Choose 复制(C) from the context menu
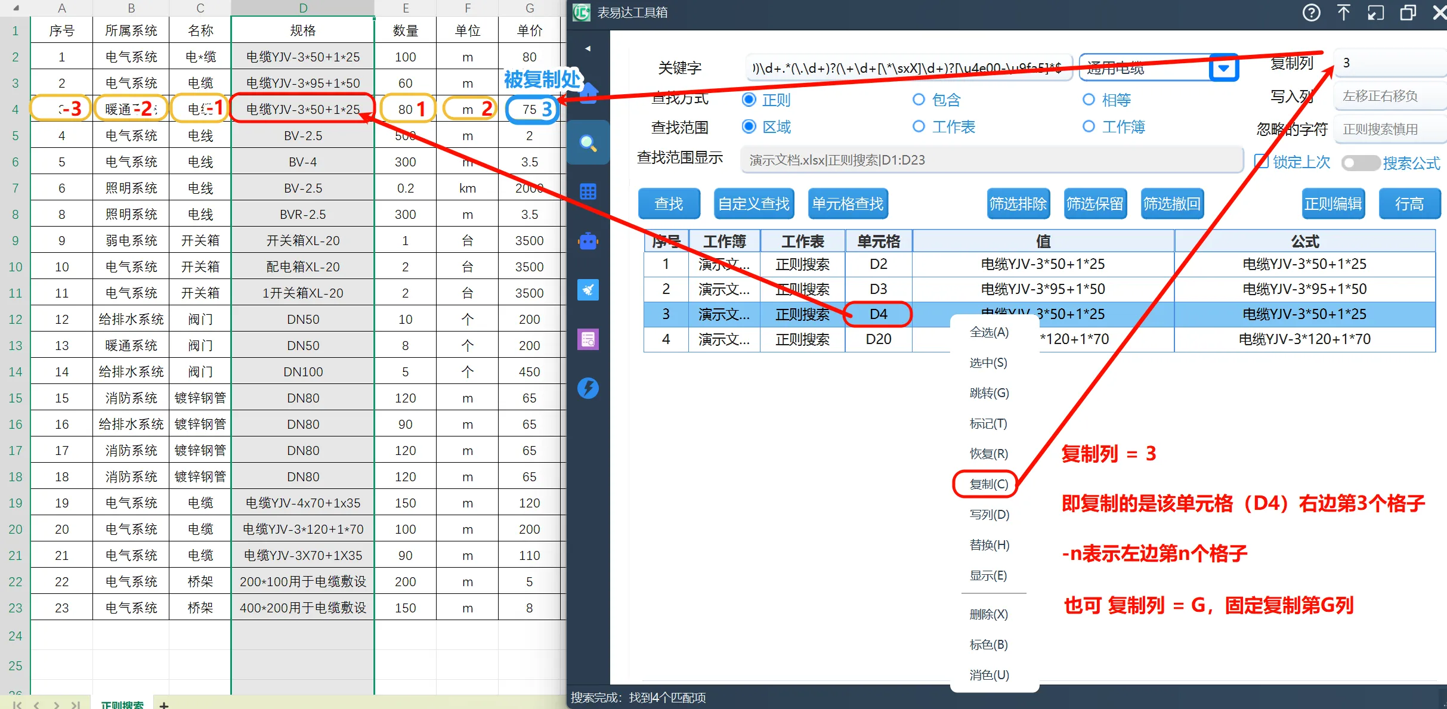The height and width of the screenshot is (709, 1447). pos(988,484)
